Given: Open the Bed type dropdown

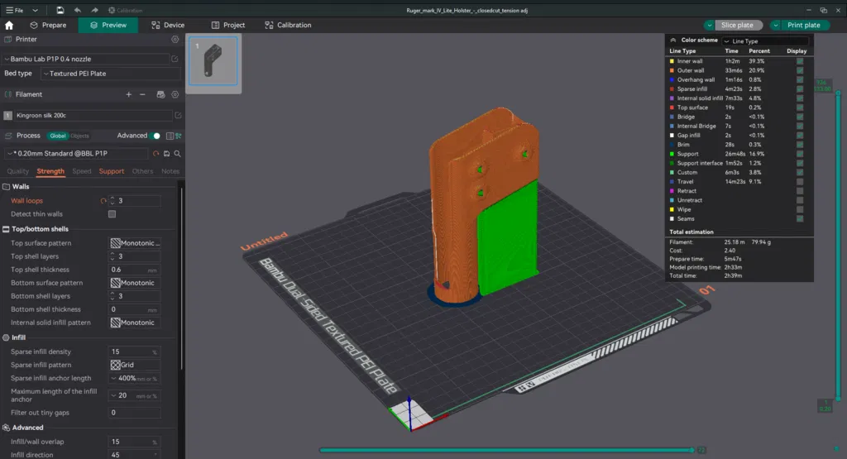Looking at the screenshot, I should click(x=109, y=74).
